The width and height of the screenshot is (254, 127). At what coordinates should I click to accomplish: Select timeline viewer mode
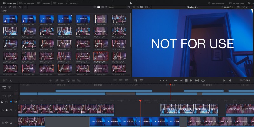coord(142,7)
